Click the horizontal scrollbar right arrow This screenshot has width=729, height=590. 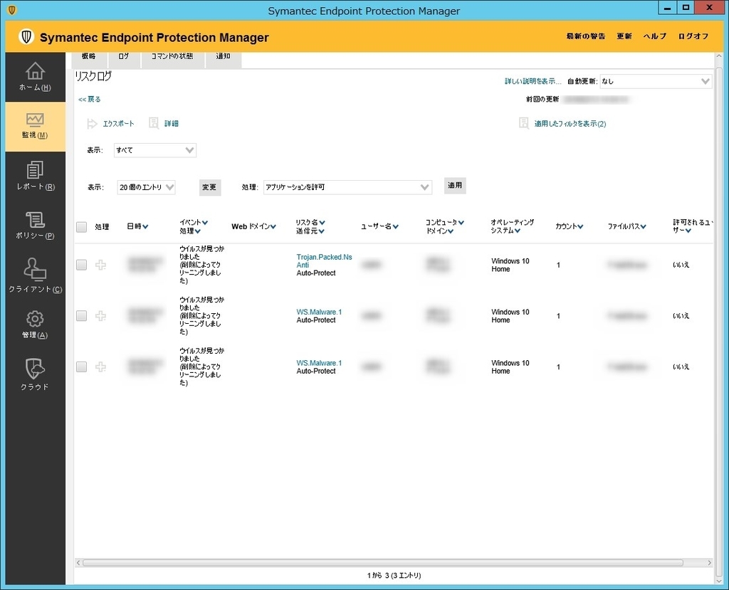pyautogui.click(x=709, y=563)
